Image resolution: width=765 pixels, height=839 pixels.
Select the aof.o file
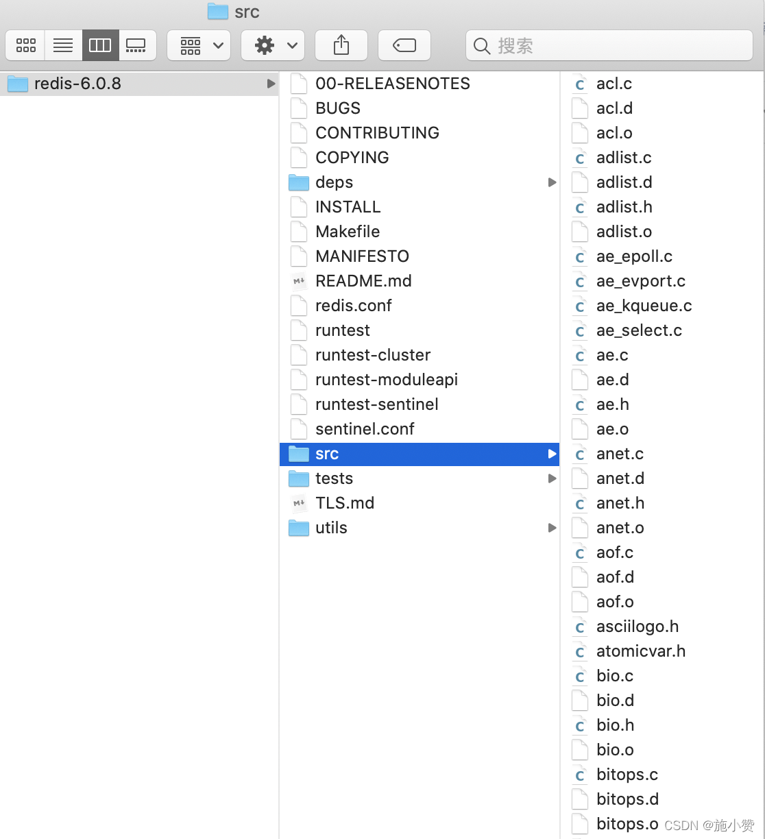point(662,602)
